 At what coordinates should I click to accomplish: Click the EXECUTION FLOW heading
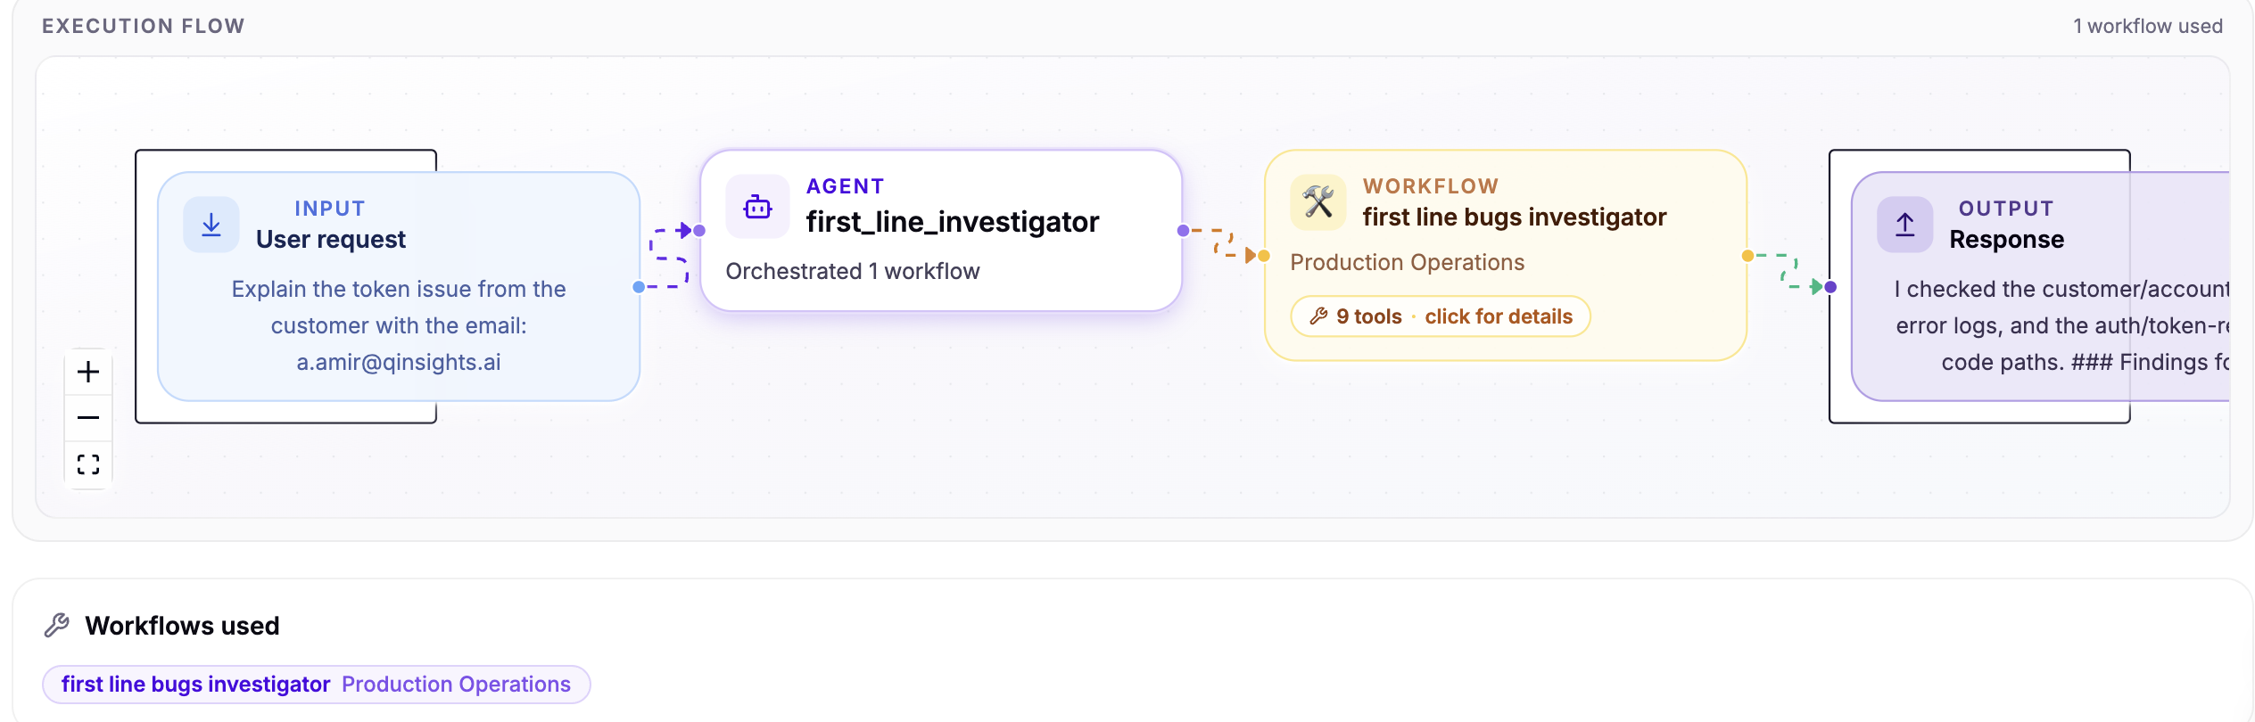click(144, 27)
